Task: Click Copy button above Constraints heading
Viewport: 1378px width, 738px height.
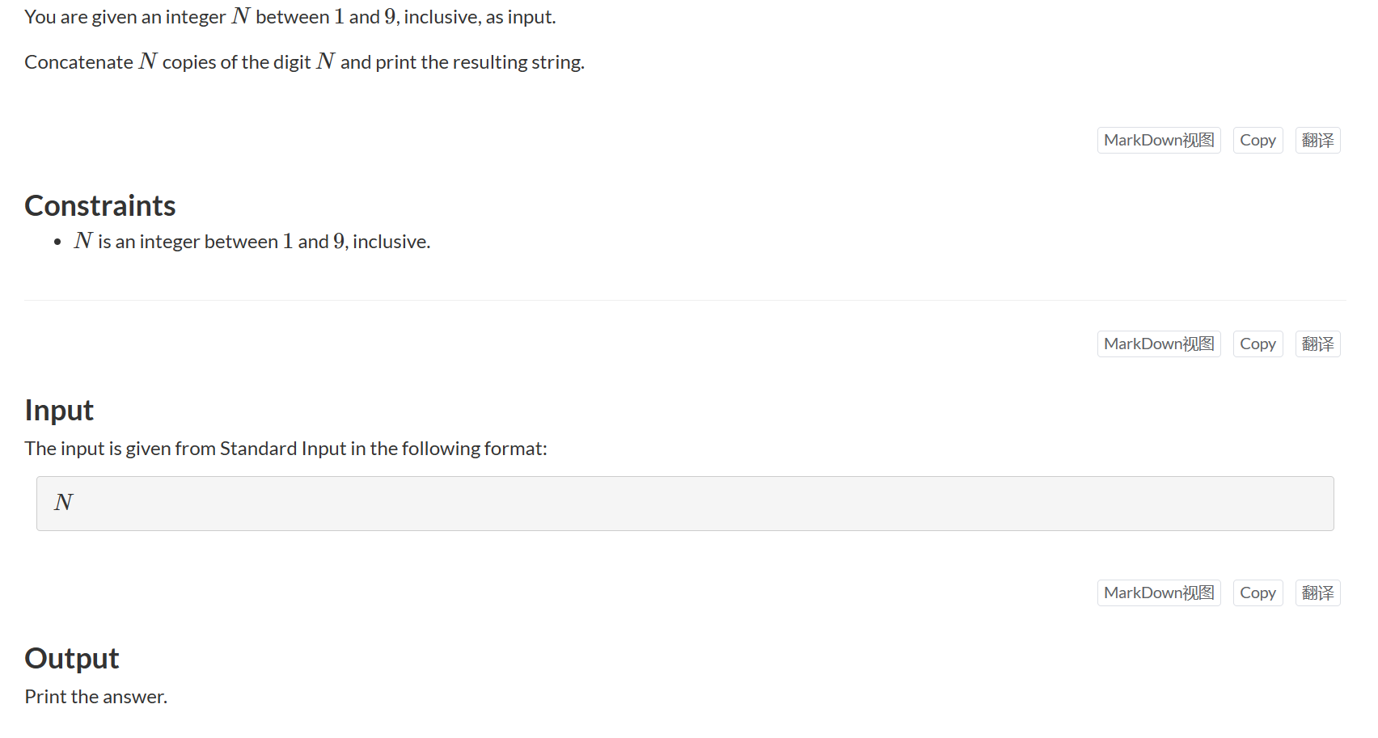Action: 1258,140
